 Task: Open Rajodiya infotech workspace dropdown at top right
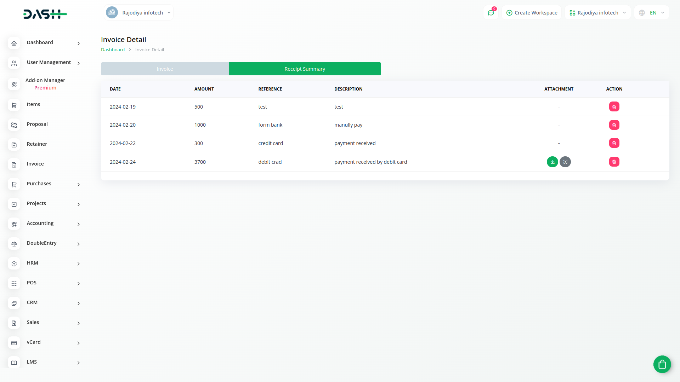pos(597,13)
